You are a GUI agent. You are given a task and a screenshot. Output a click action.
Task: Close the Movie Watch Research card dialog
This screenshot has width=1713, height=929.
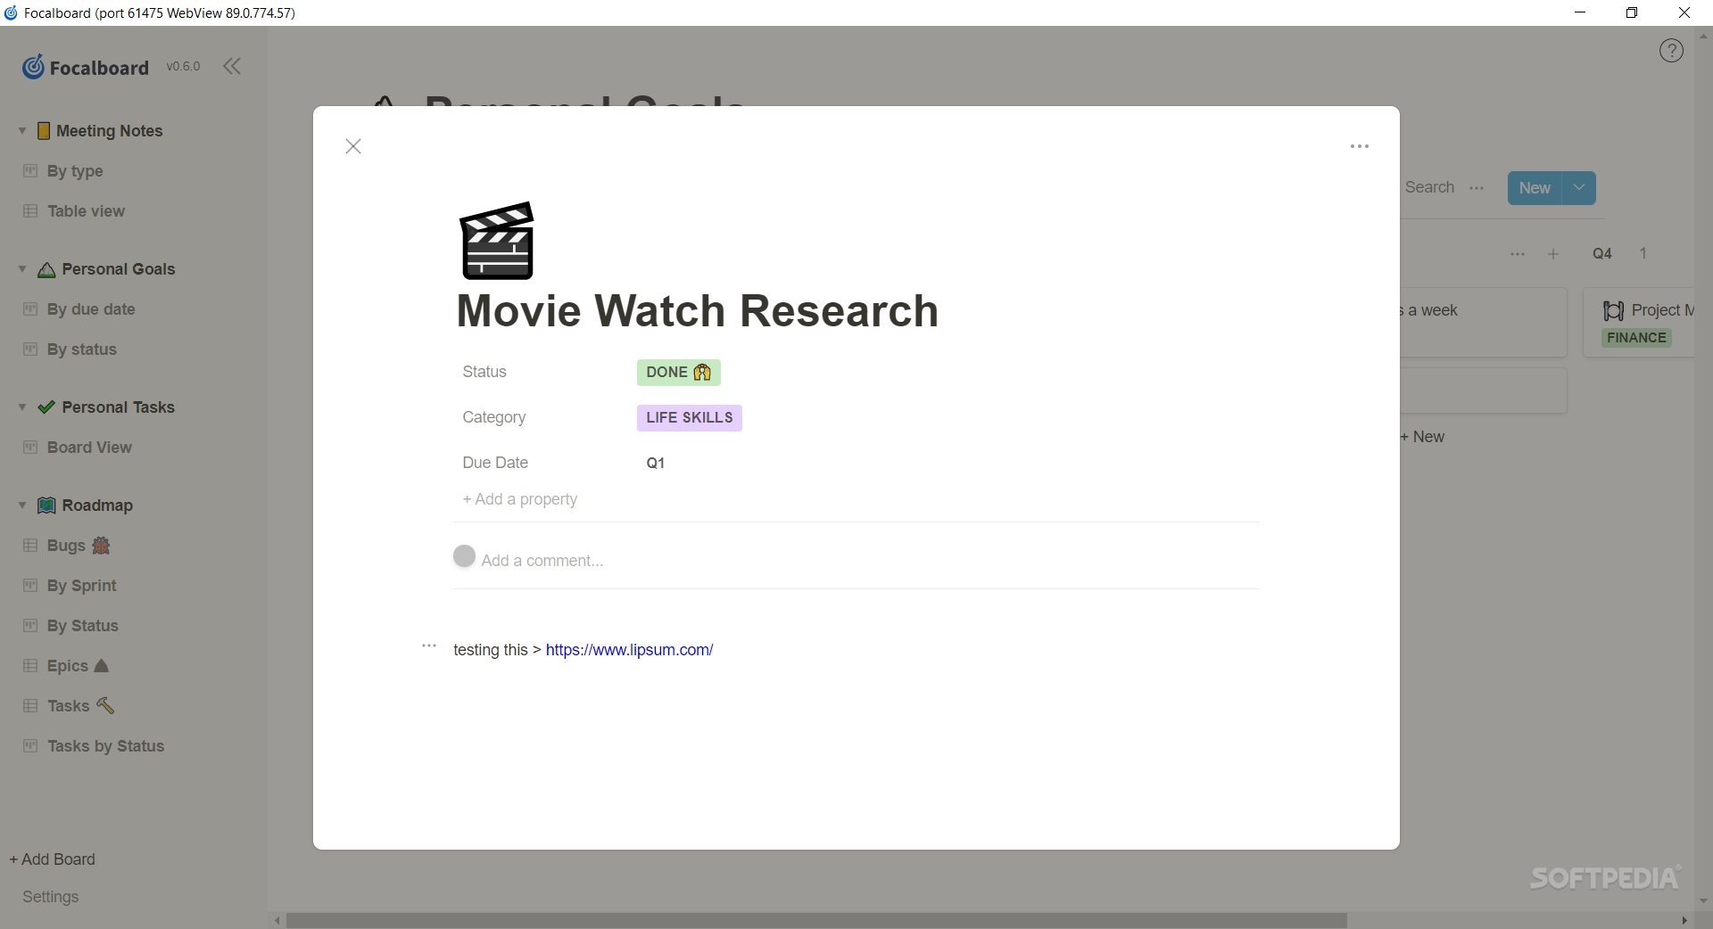(353, 146)
